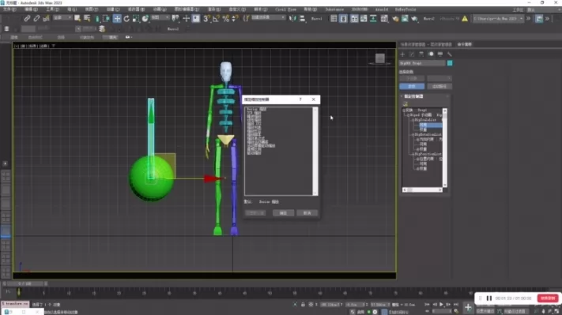562x315 pixels.
Task: Toggle the Layer Explorer icon
Action: 343,18
